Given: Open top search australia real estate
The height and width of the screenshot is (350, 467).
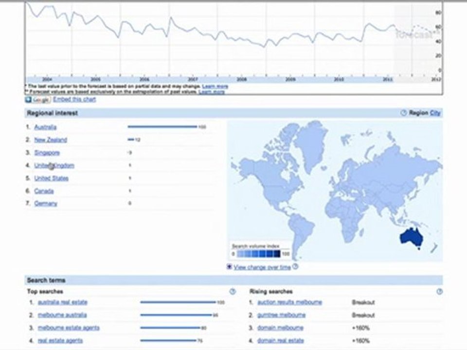Looking at the screenshot, I should (63, 302).
